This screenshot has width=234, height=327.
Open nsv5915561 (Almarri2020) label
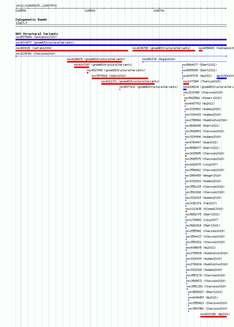tap(203, 98)
